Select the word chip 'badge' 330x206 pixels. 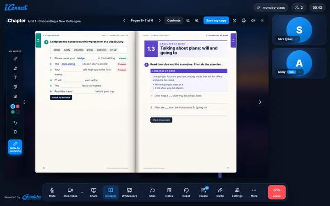pos(57,50)
